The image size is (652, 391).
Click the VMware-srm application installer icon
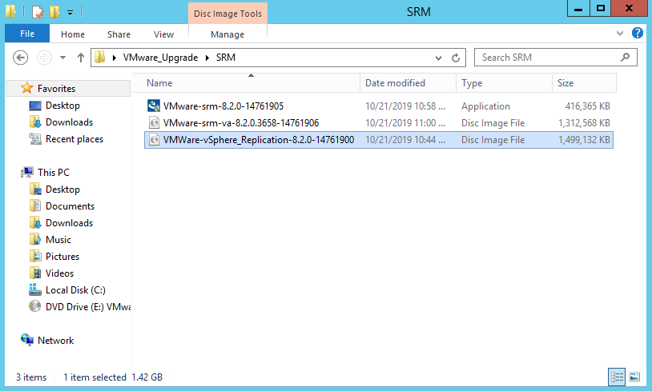tap(154, 106)
